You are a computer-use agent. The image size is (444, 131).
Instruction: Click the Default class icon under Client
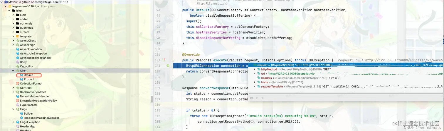click(x=21, y=75)
